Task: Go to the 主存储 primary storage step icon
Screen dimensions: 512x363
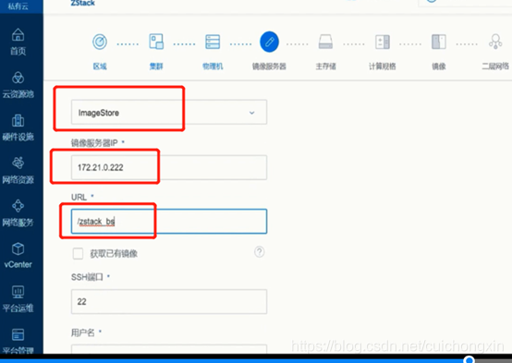Action: (x=325, y=42)
